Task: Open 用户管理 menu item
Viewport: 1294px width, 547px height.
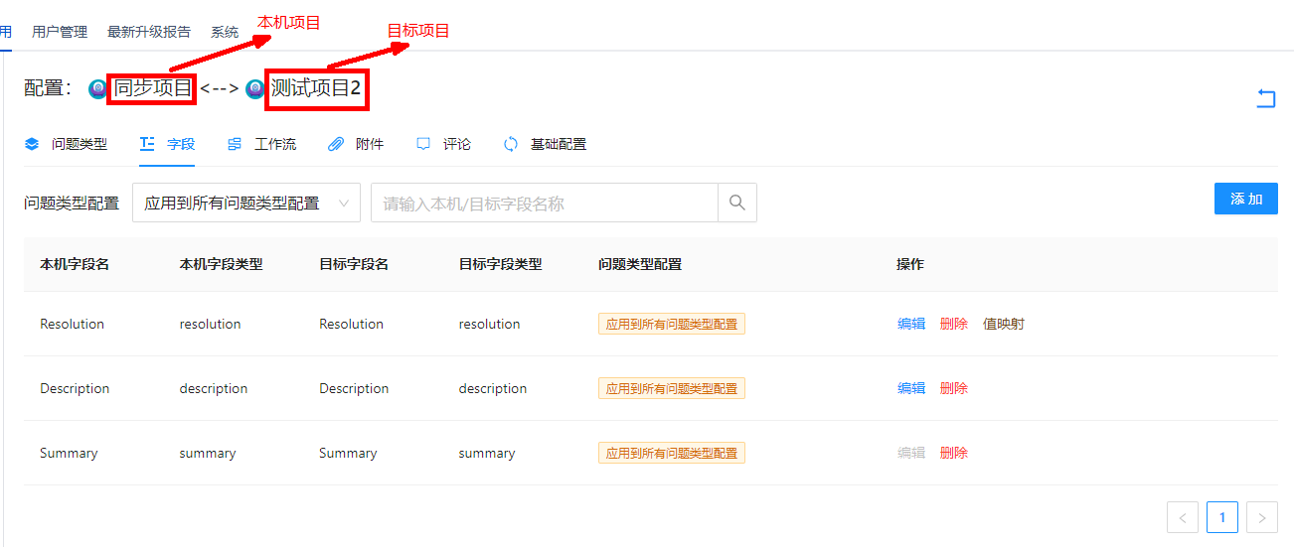Action: tap(60, 32)
